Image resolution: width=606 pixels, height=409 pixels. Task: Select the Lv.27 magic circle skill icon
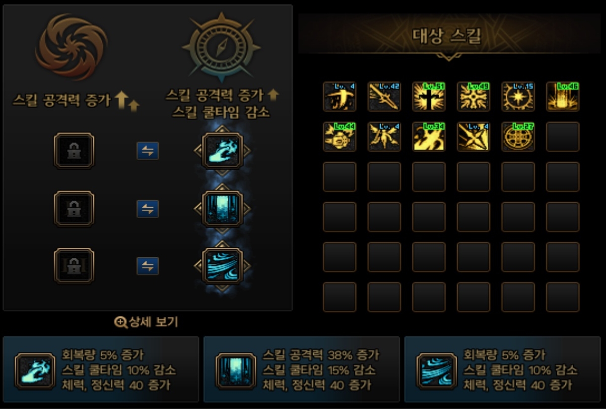coord(518,137)
